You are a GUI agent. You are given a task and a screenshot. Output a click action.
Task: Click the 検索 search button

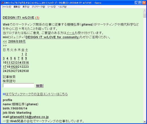(x=40, y=86)
